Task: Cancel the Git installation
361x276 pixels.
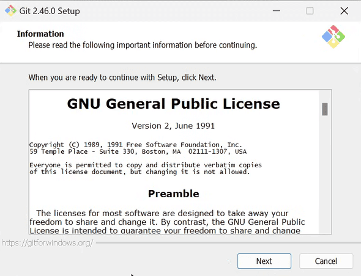Action: [x=326, y=261]
